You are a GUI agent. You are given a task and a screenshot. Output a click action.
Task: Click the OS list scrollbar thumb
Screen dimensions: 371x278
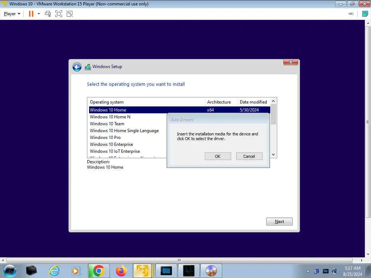[x=273, y=114]
